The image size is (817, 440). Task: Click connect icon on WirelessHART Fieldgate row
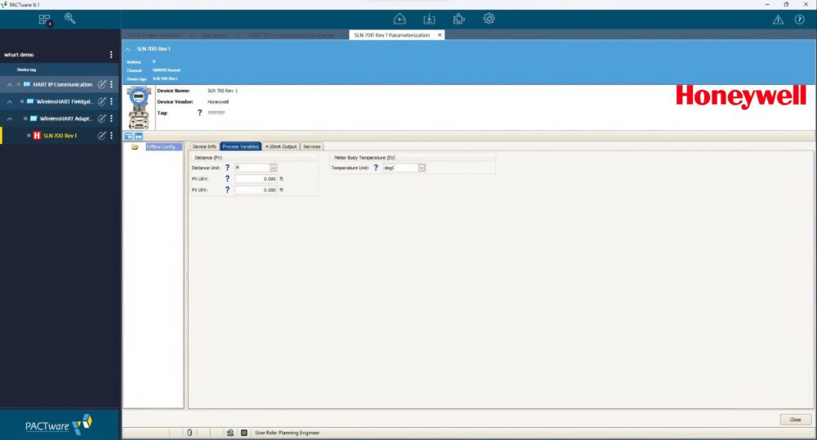tap(101, 101)
